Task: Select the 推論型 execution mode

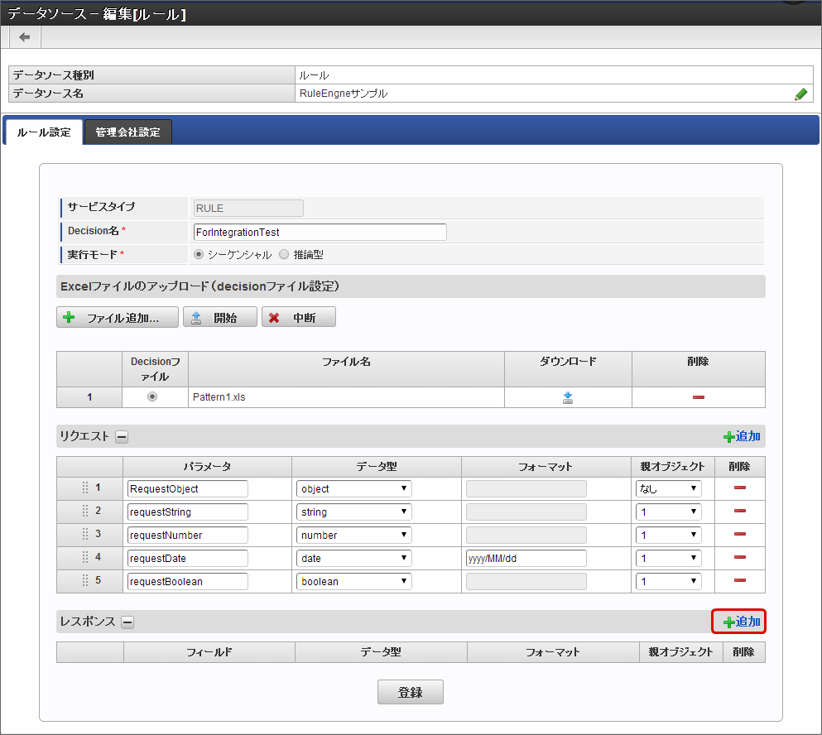Action: (285, 255)
